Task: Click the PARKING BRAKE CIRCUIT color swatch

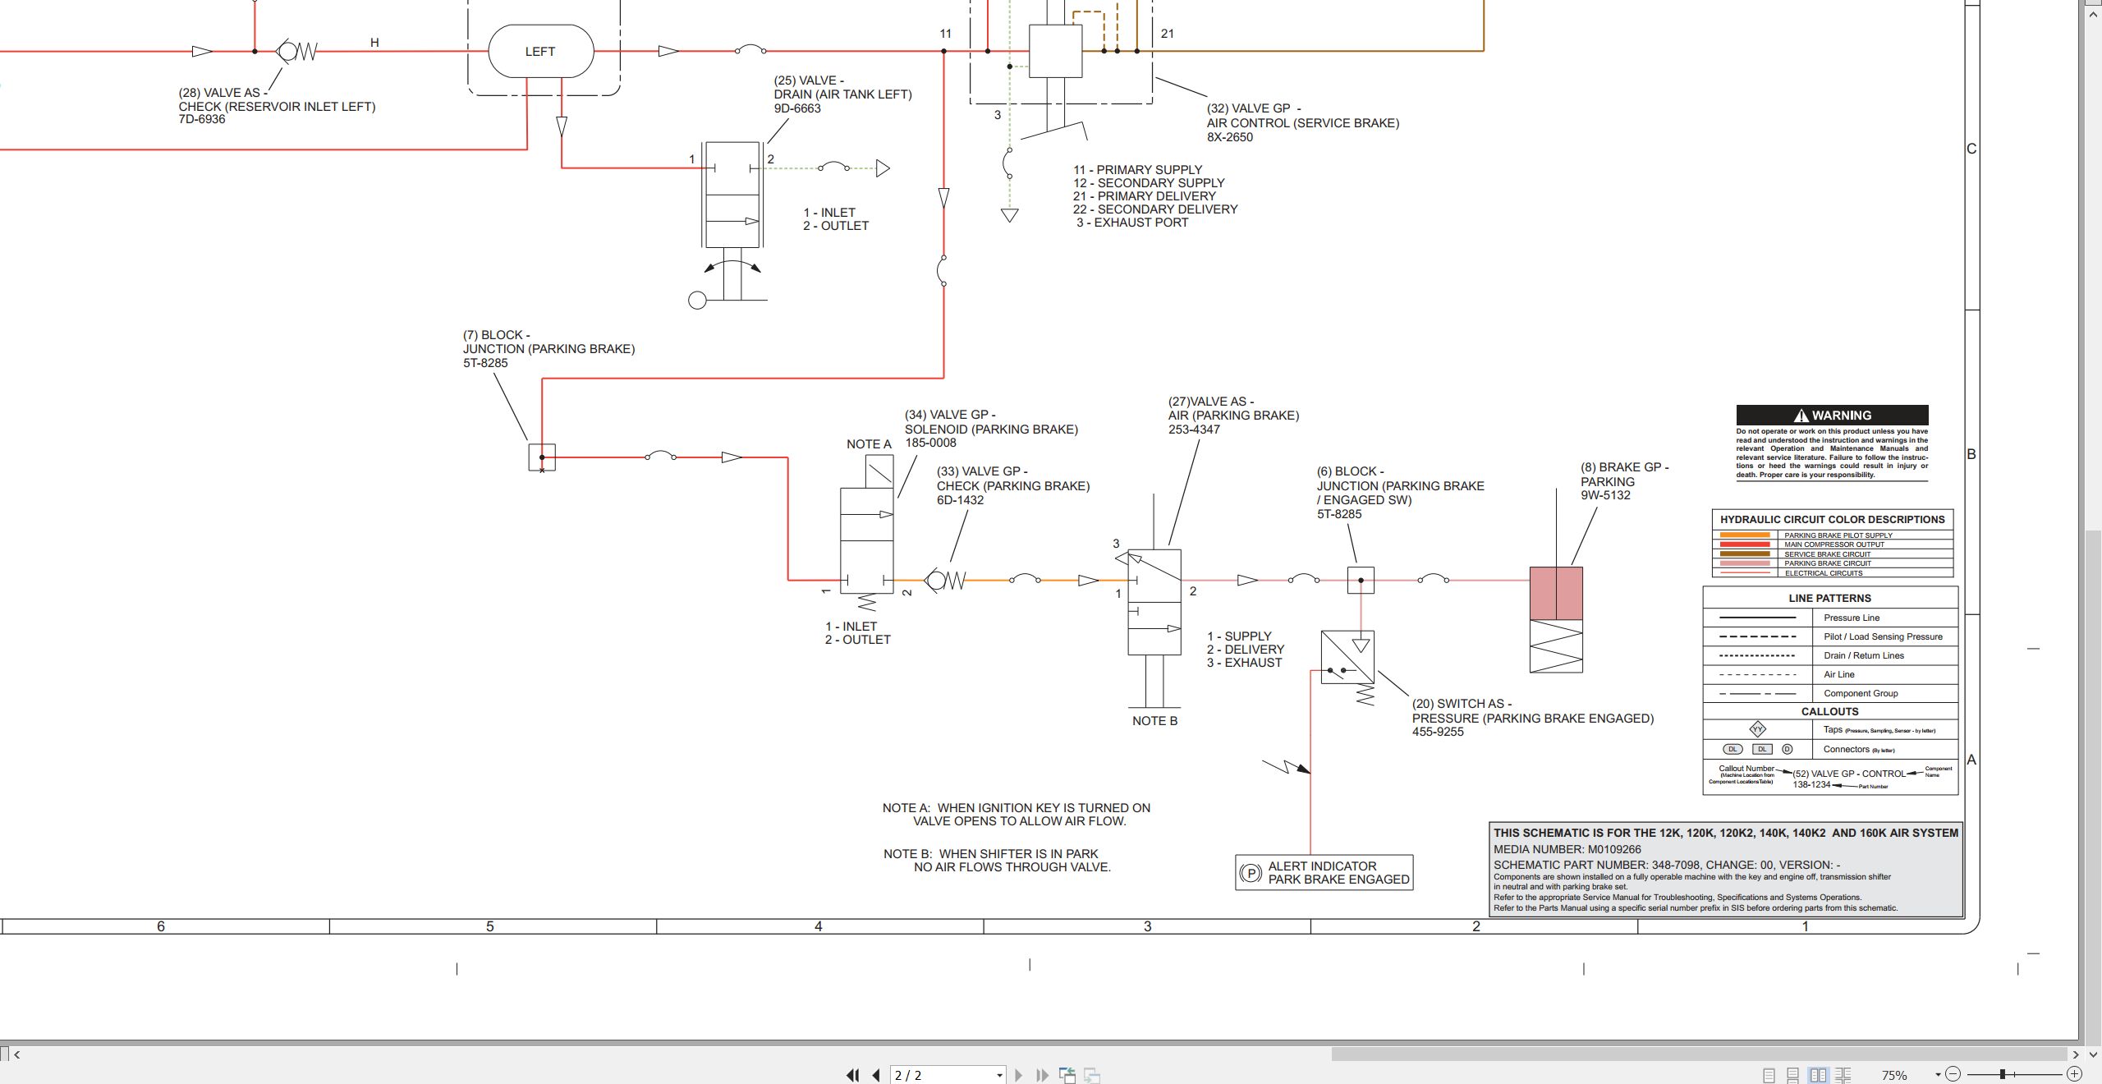Action: (1745, 563)
